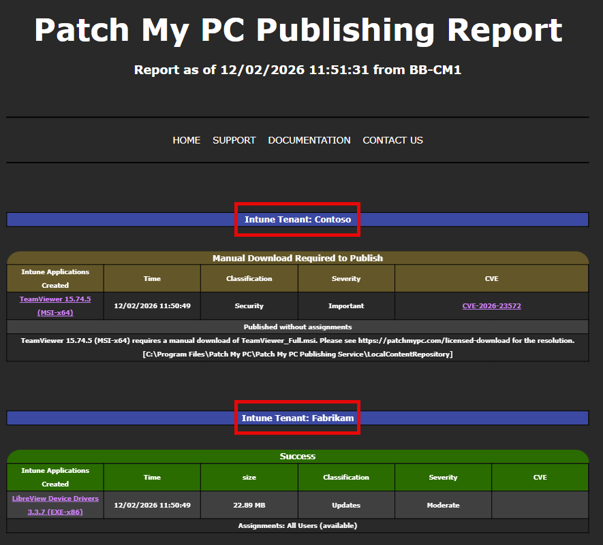Image resolution: width=603 pixels, height=545 pixels.
Task: Click the size column header
Action: tap(249, 477)
